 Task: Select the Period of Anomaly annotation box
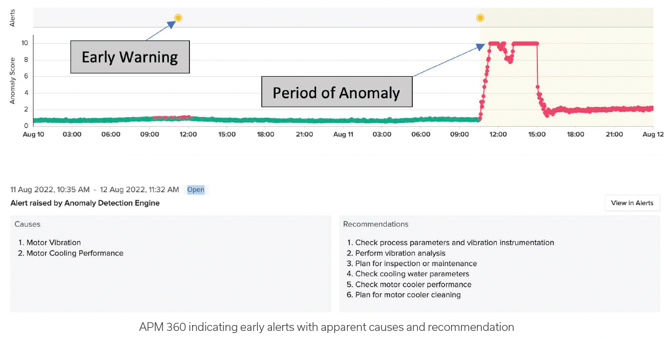(x=337, y=92)
